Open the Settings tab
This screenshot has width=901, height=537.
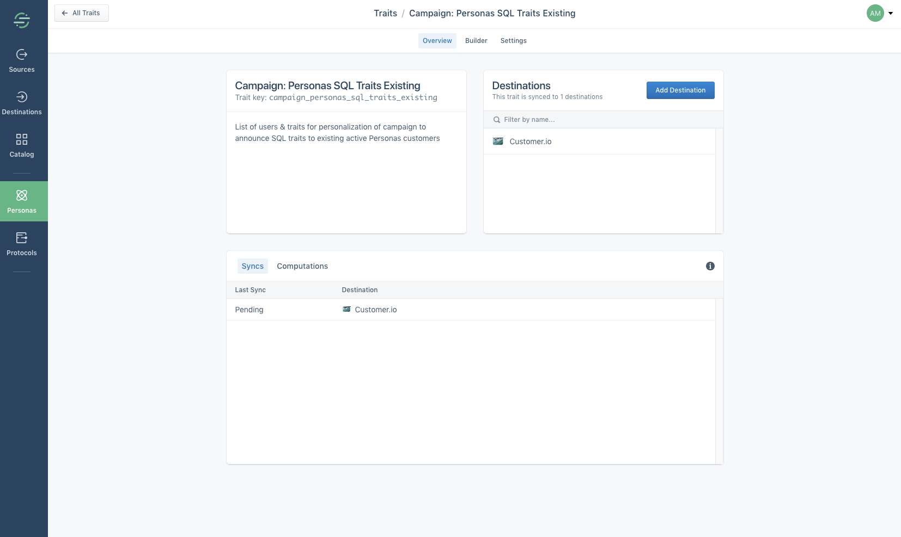[x=513, y=40]
